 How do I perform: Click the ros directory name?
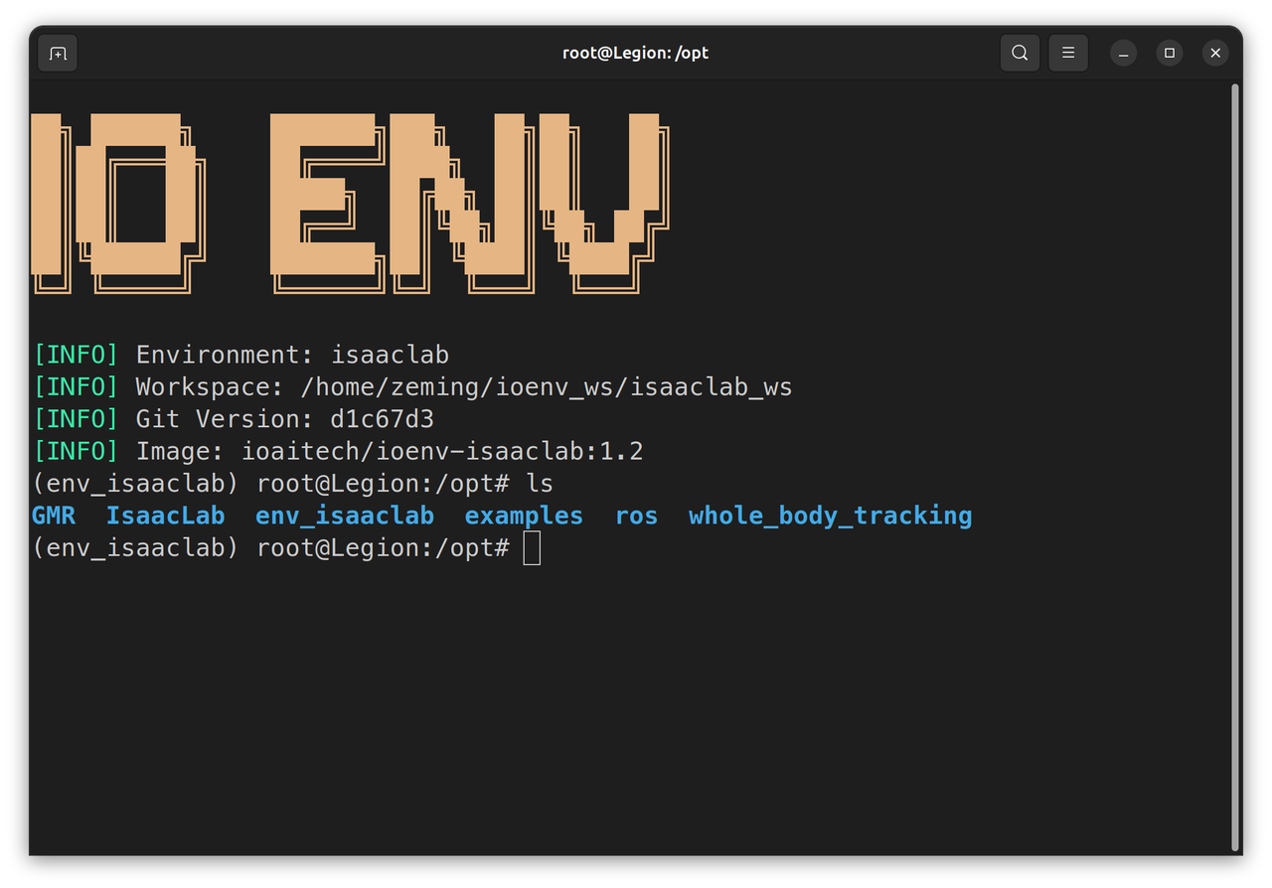click(636, 516)
